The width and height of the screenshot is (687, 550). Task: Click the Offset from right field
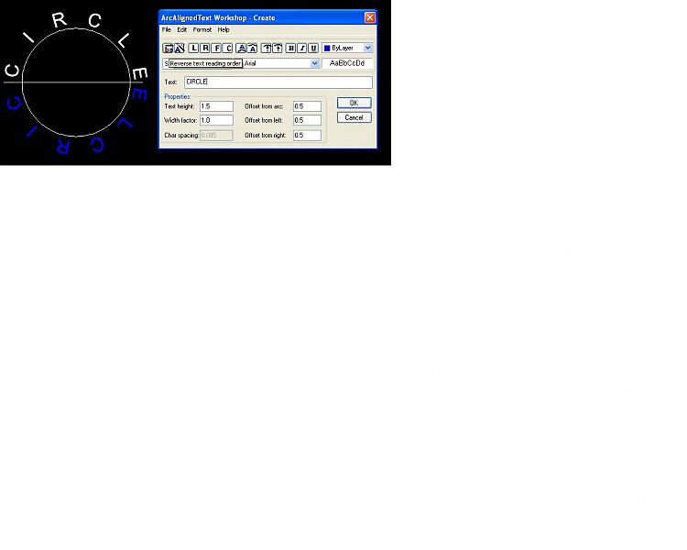(307, 135)
